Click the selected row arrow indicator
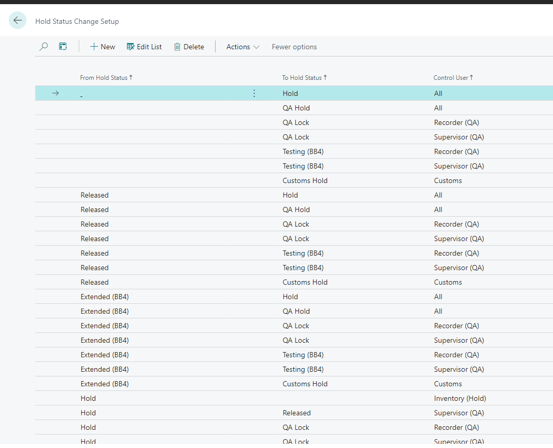Image resolution: width=553 pixels, height=448 pixels. point(55,93)
